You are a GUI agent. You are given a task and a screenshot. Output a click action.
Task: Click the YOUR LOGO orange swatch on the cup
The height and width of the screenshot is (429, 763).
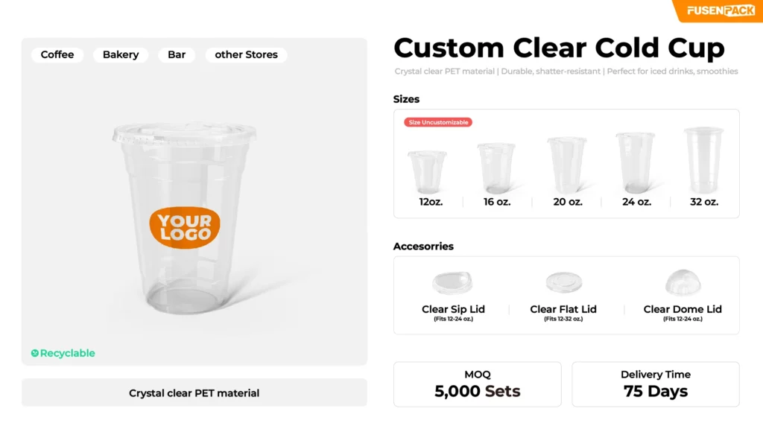click(x=184, y=226)
